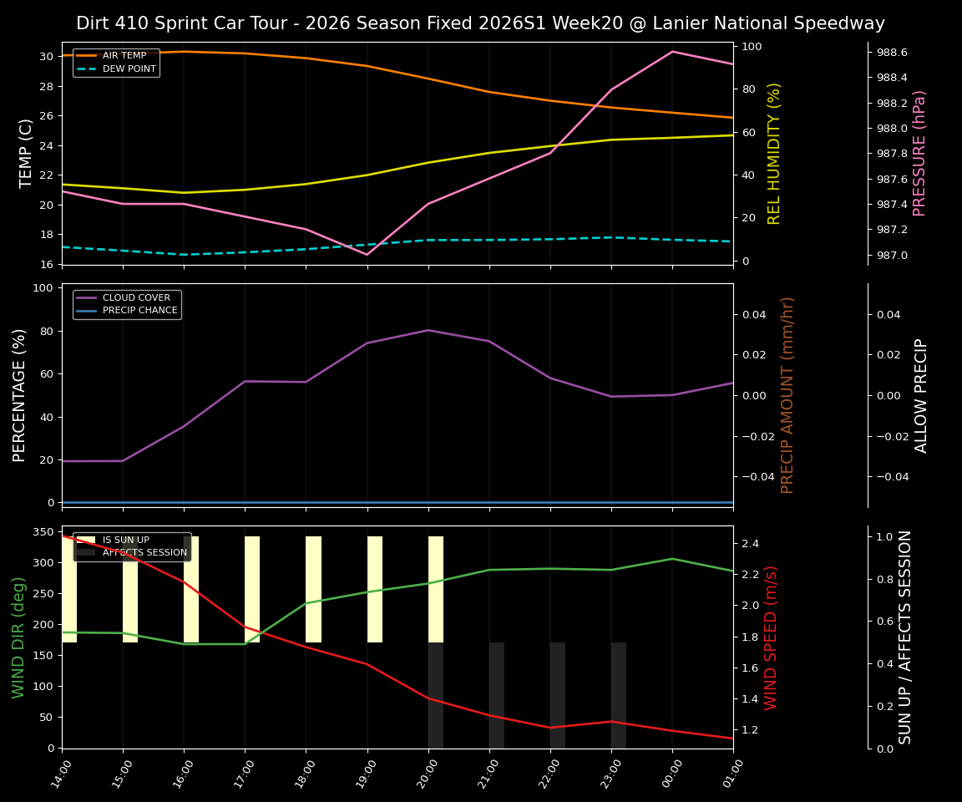Select the pink PRESSURE axis label

[921, 153]
